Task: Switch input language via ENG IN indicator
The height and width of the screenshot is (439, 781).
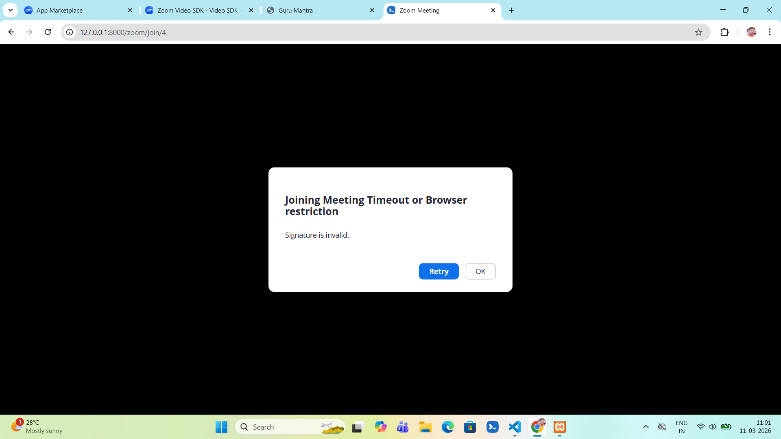Action: pyautogui.click(x=681, y=427)
